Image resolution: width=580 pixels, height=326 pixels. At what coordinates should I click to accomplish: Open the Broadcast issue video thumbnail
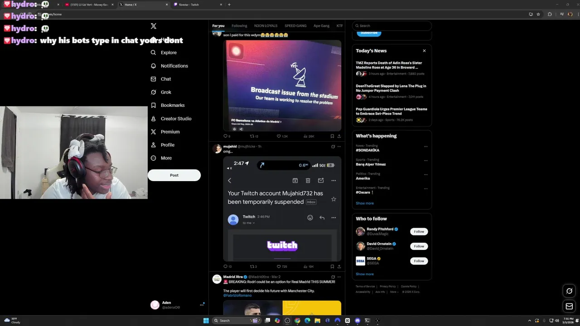coord(282,86)
